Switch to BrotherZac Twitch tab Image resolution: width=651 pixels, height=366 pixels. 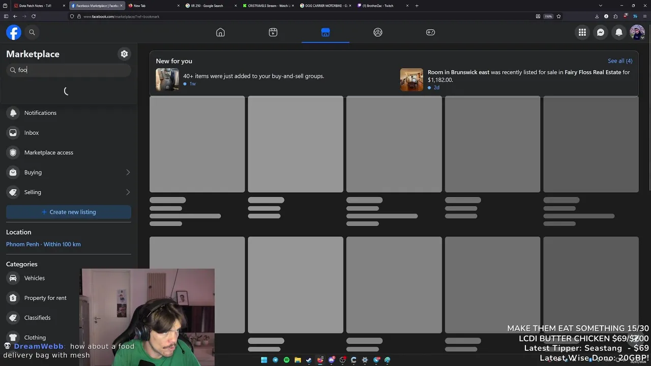[x=381, y=6]
